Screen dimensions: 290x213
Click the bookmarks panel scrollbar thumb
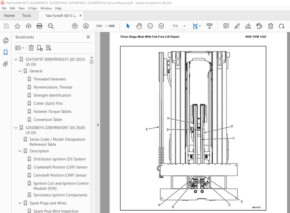pos(92,62)
